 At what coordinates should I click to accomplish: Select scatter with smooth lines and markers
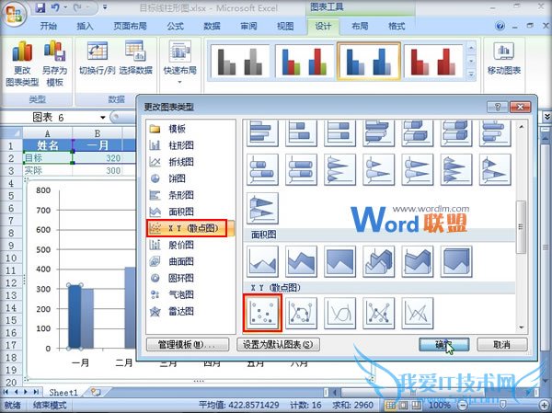301,313
